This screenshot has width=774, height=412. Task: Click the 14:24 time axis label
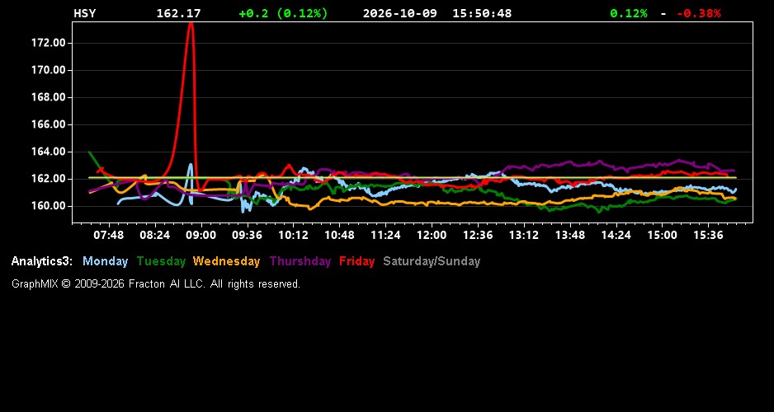point(616,235)
